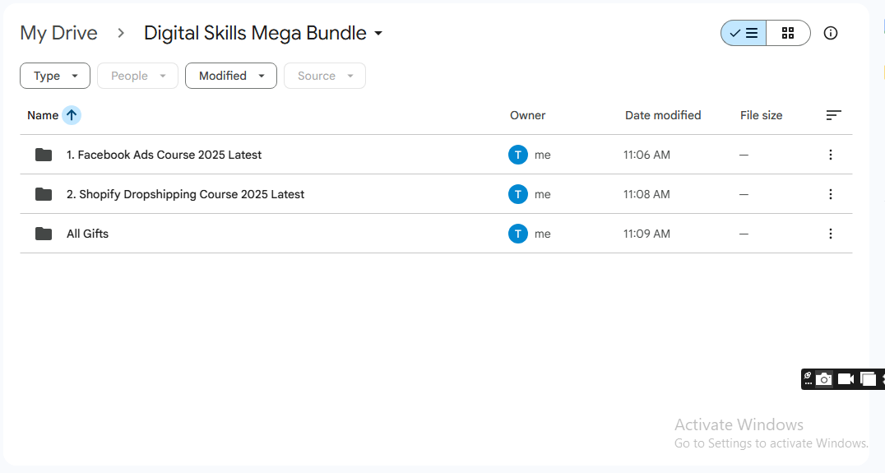Click owner avatar in Shopify Dropshipping row
Image resolution: width=885 pixels, height=473 pixels.
coord(518,194)
